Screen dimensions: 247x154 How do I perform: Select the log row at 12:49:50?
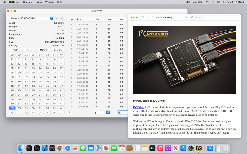(x=98, y=25)
